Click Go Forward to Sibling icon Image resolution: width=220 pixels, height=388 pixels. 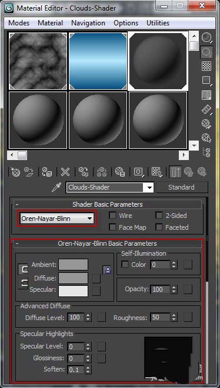[202, 172]
